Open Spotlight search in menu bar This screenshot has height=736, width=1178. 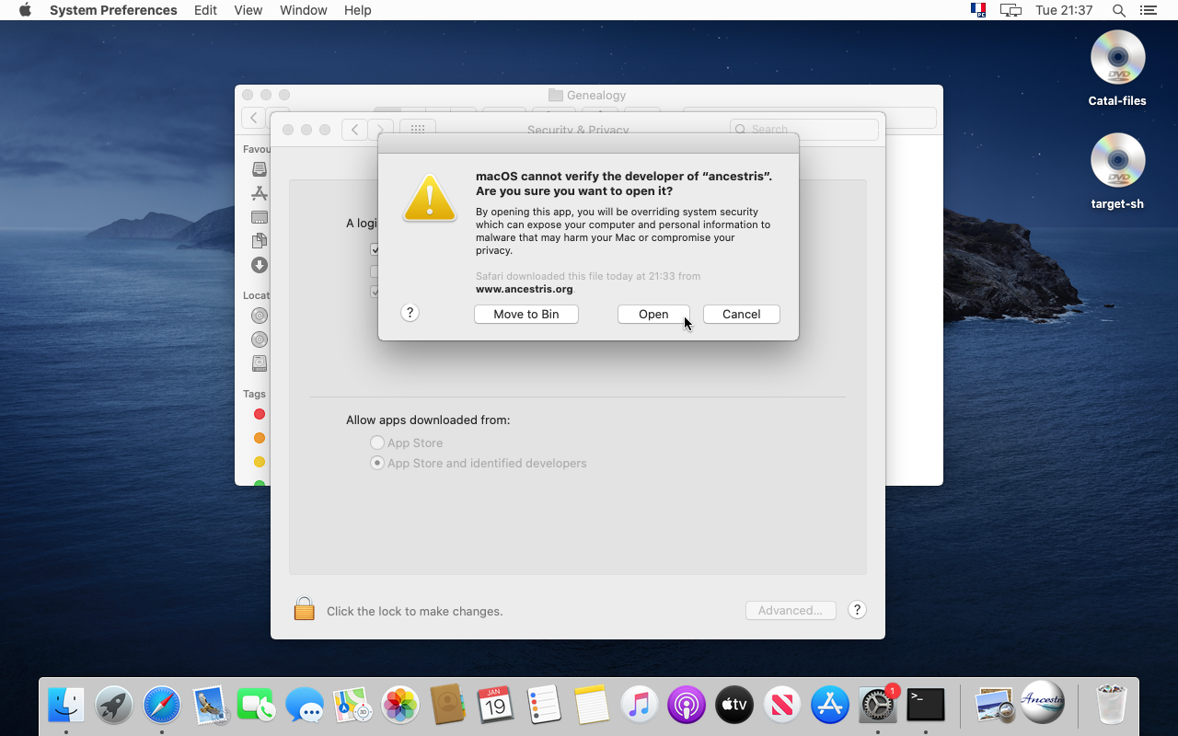pyautogui.click(x=1119, y=10)
